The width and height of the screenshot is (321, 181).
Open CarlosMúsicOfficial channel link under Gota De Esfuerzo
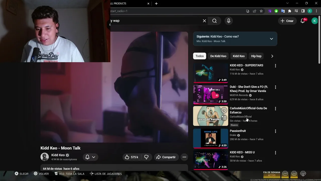coord(241,117)
